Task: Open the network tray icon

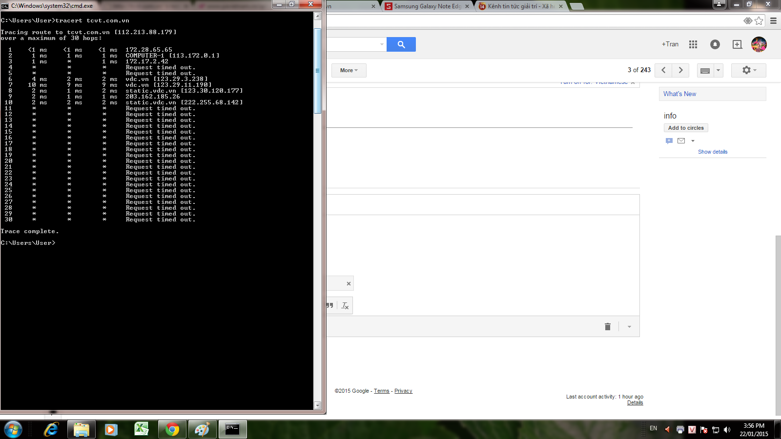Action: click(x=716, y=430)
